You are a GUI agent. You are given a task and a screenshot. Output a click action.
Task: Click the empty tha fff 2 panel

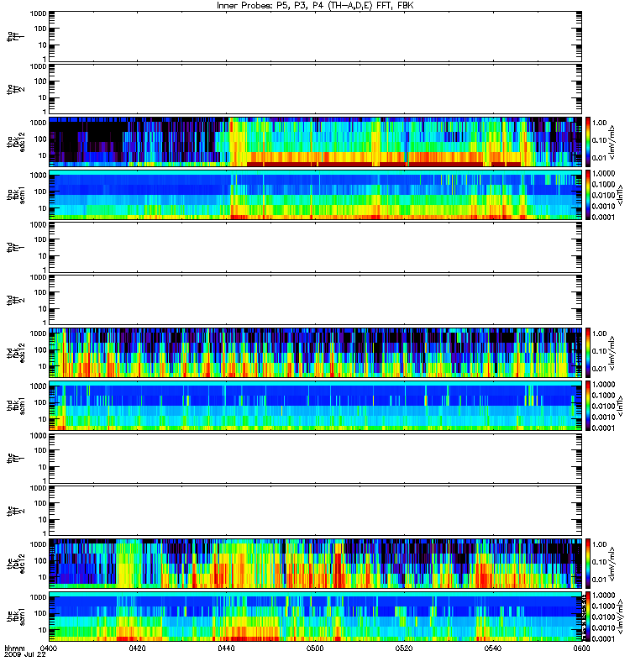click(x=316, y=89)
